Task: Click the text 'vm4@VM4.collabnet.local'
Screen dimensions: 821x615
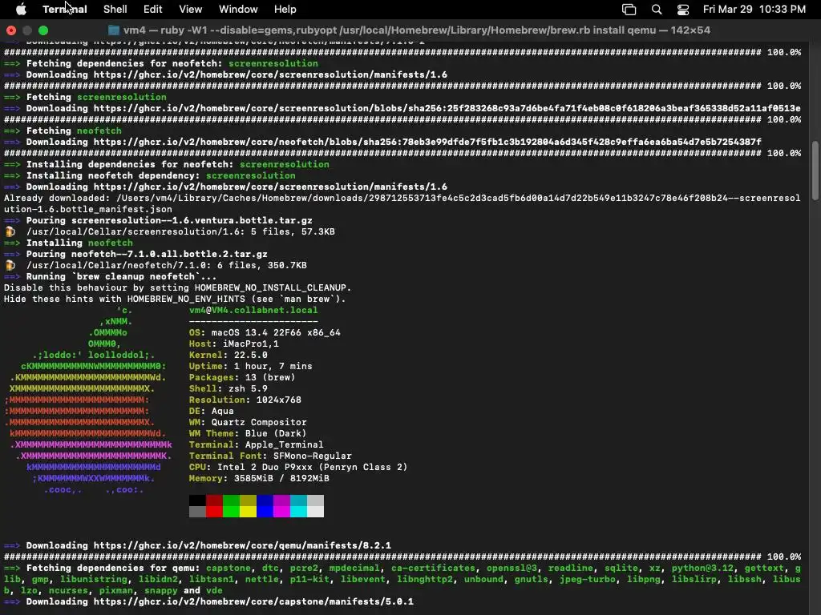Action: [x=253, y=310]
